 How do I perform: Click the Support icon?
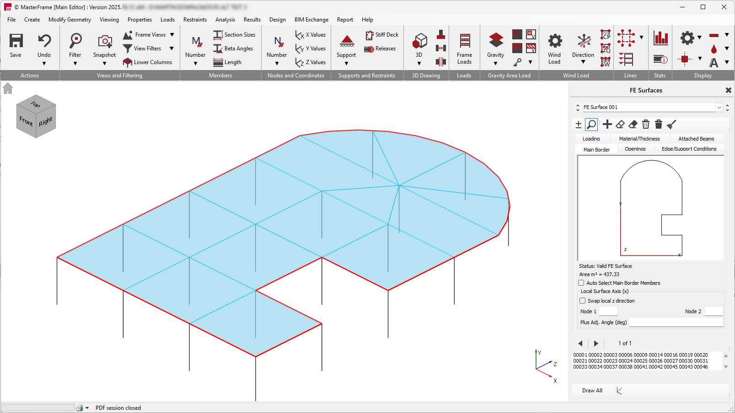pyautogui.click(x=347, y=41)
